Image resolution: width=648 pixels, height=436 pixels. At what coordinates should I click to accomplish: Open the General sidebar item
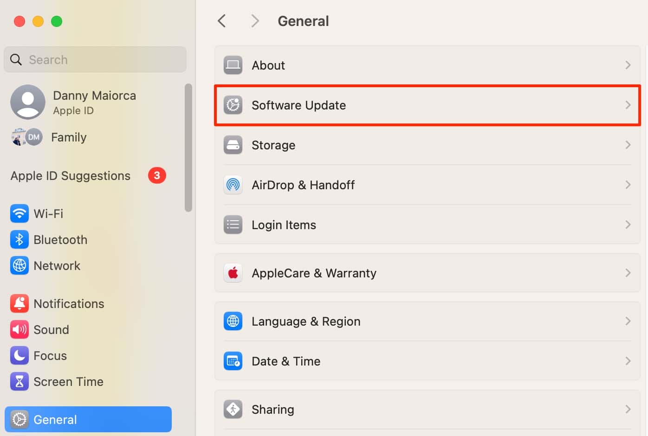pos(88,419)
